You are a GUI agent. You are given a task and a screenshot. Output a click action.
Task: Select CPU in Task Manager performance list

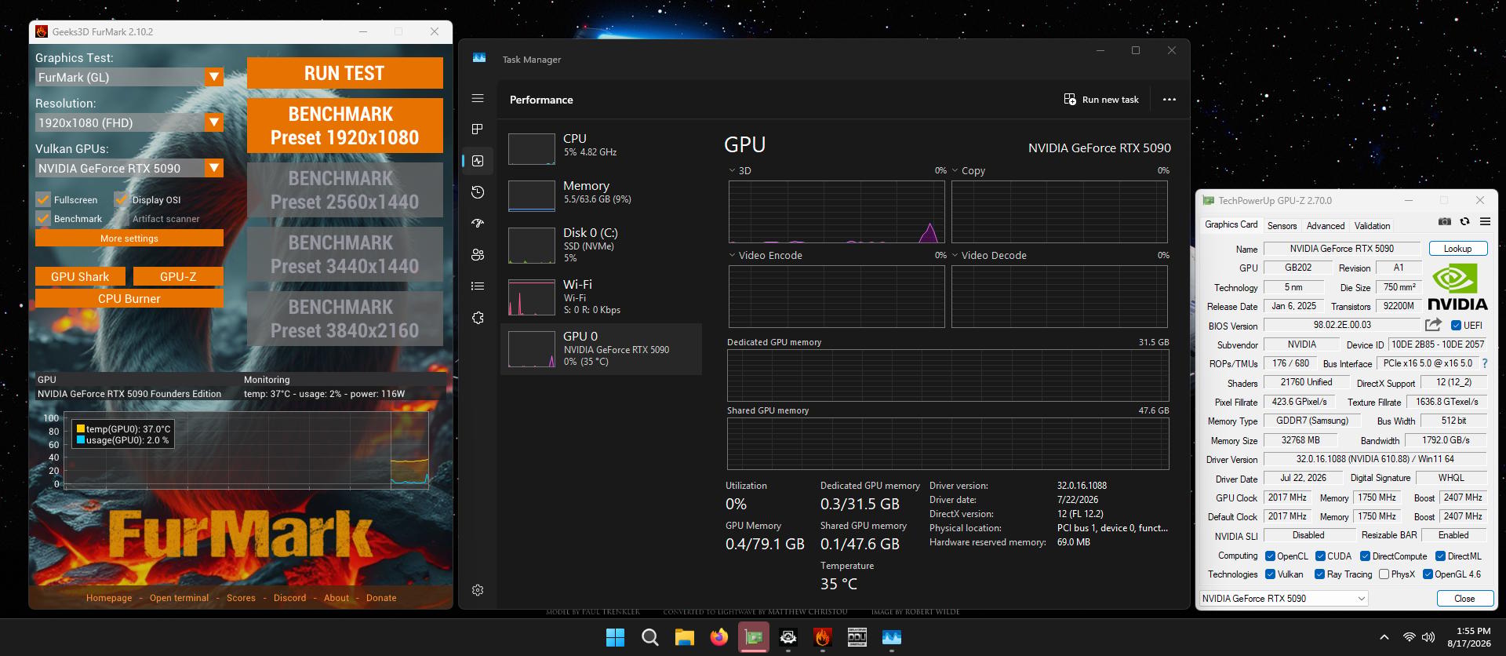[x=601, y=148]
